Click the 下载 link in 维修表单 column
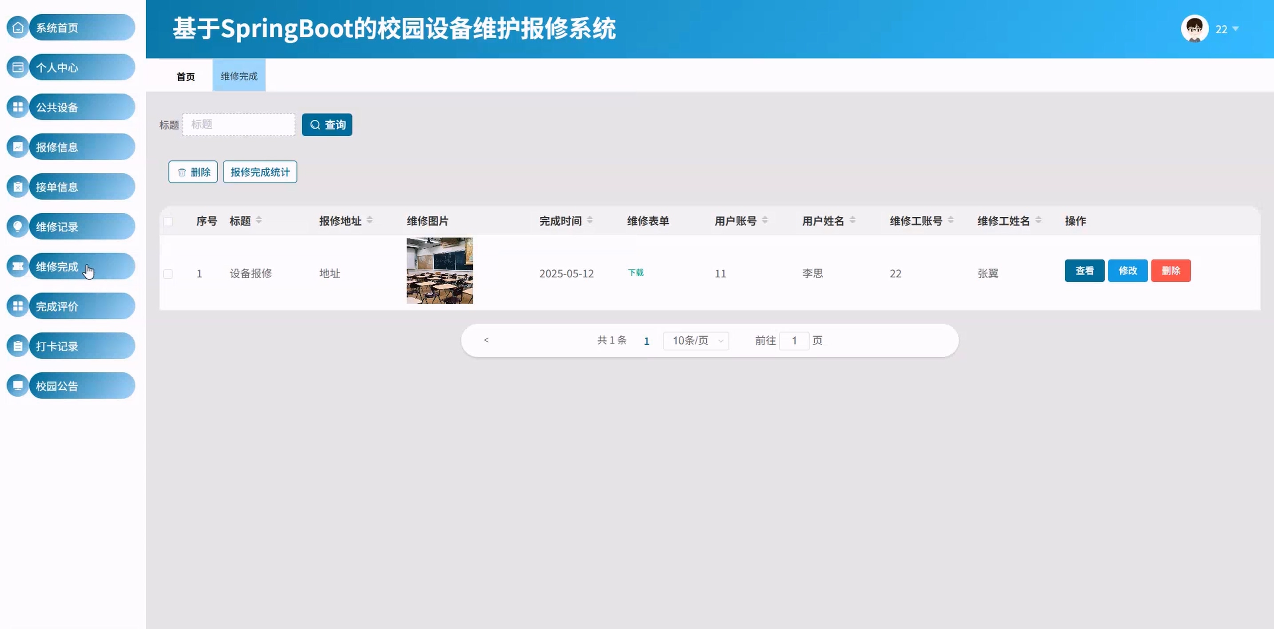The width and height of the screenshot is (1274, 629). (x=636, y=272)
